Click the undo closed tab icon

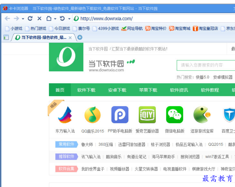(62, 19)
